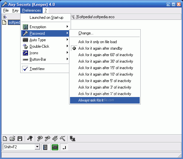Click the floppy disk save icon
Screen dimensions: 183x159
tap(20, 139)
